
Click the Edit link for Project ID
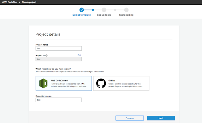coord(80,55)
